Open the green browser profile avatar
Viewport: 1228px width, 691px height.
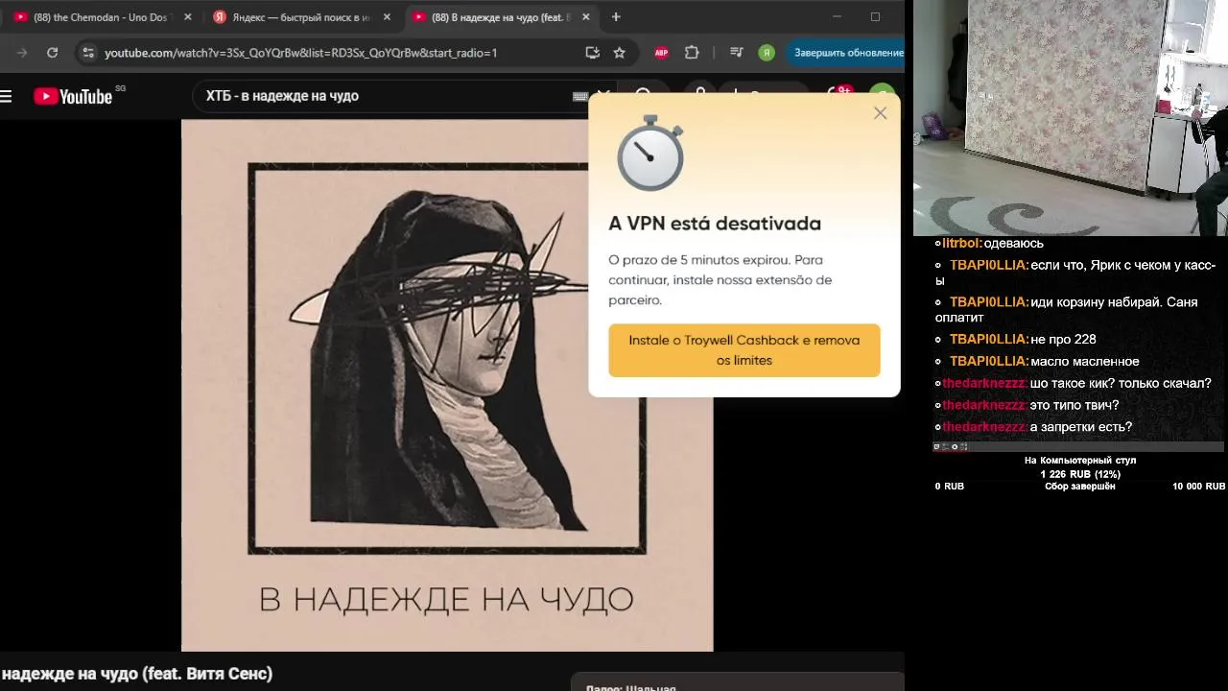coord(767,53)
